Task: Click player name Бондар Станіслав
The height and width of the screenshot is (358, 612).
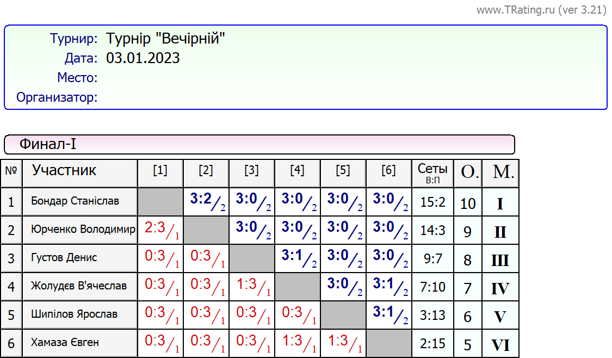Action: 75,201
